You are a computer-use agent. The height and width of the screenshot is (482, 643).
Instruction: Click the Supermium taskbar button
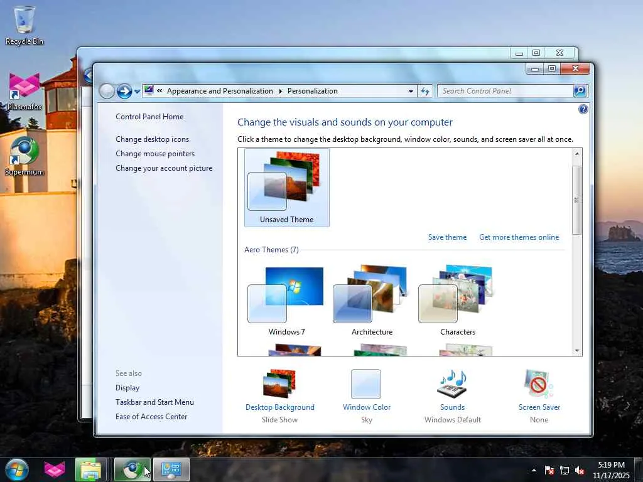pos(132,469)
